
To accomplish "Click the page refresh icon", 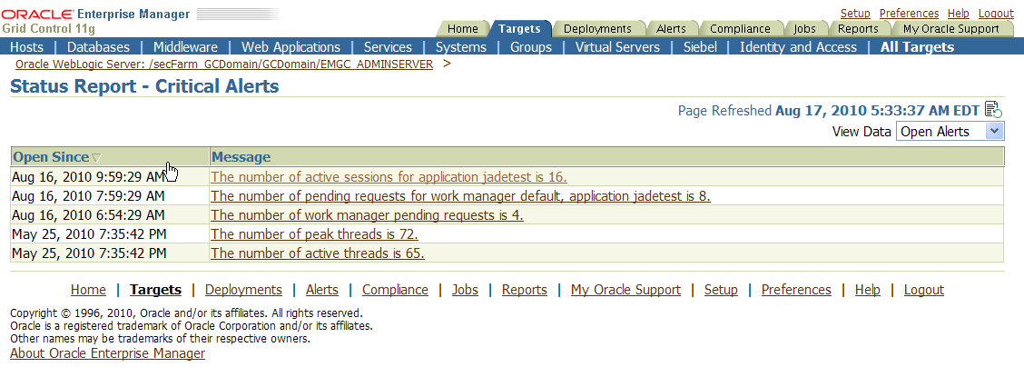I will (x=992, y=110).
